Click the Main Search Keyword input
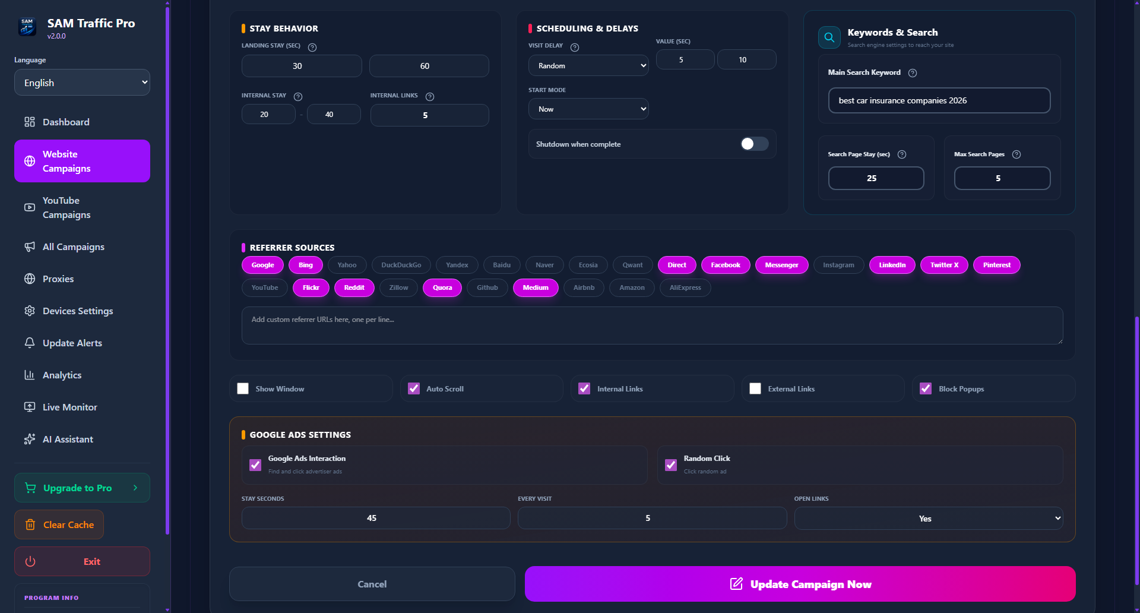Image resolution: width=1140 pixels, height=613 pixels. 939,100
